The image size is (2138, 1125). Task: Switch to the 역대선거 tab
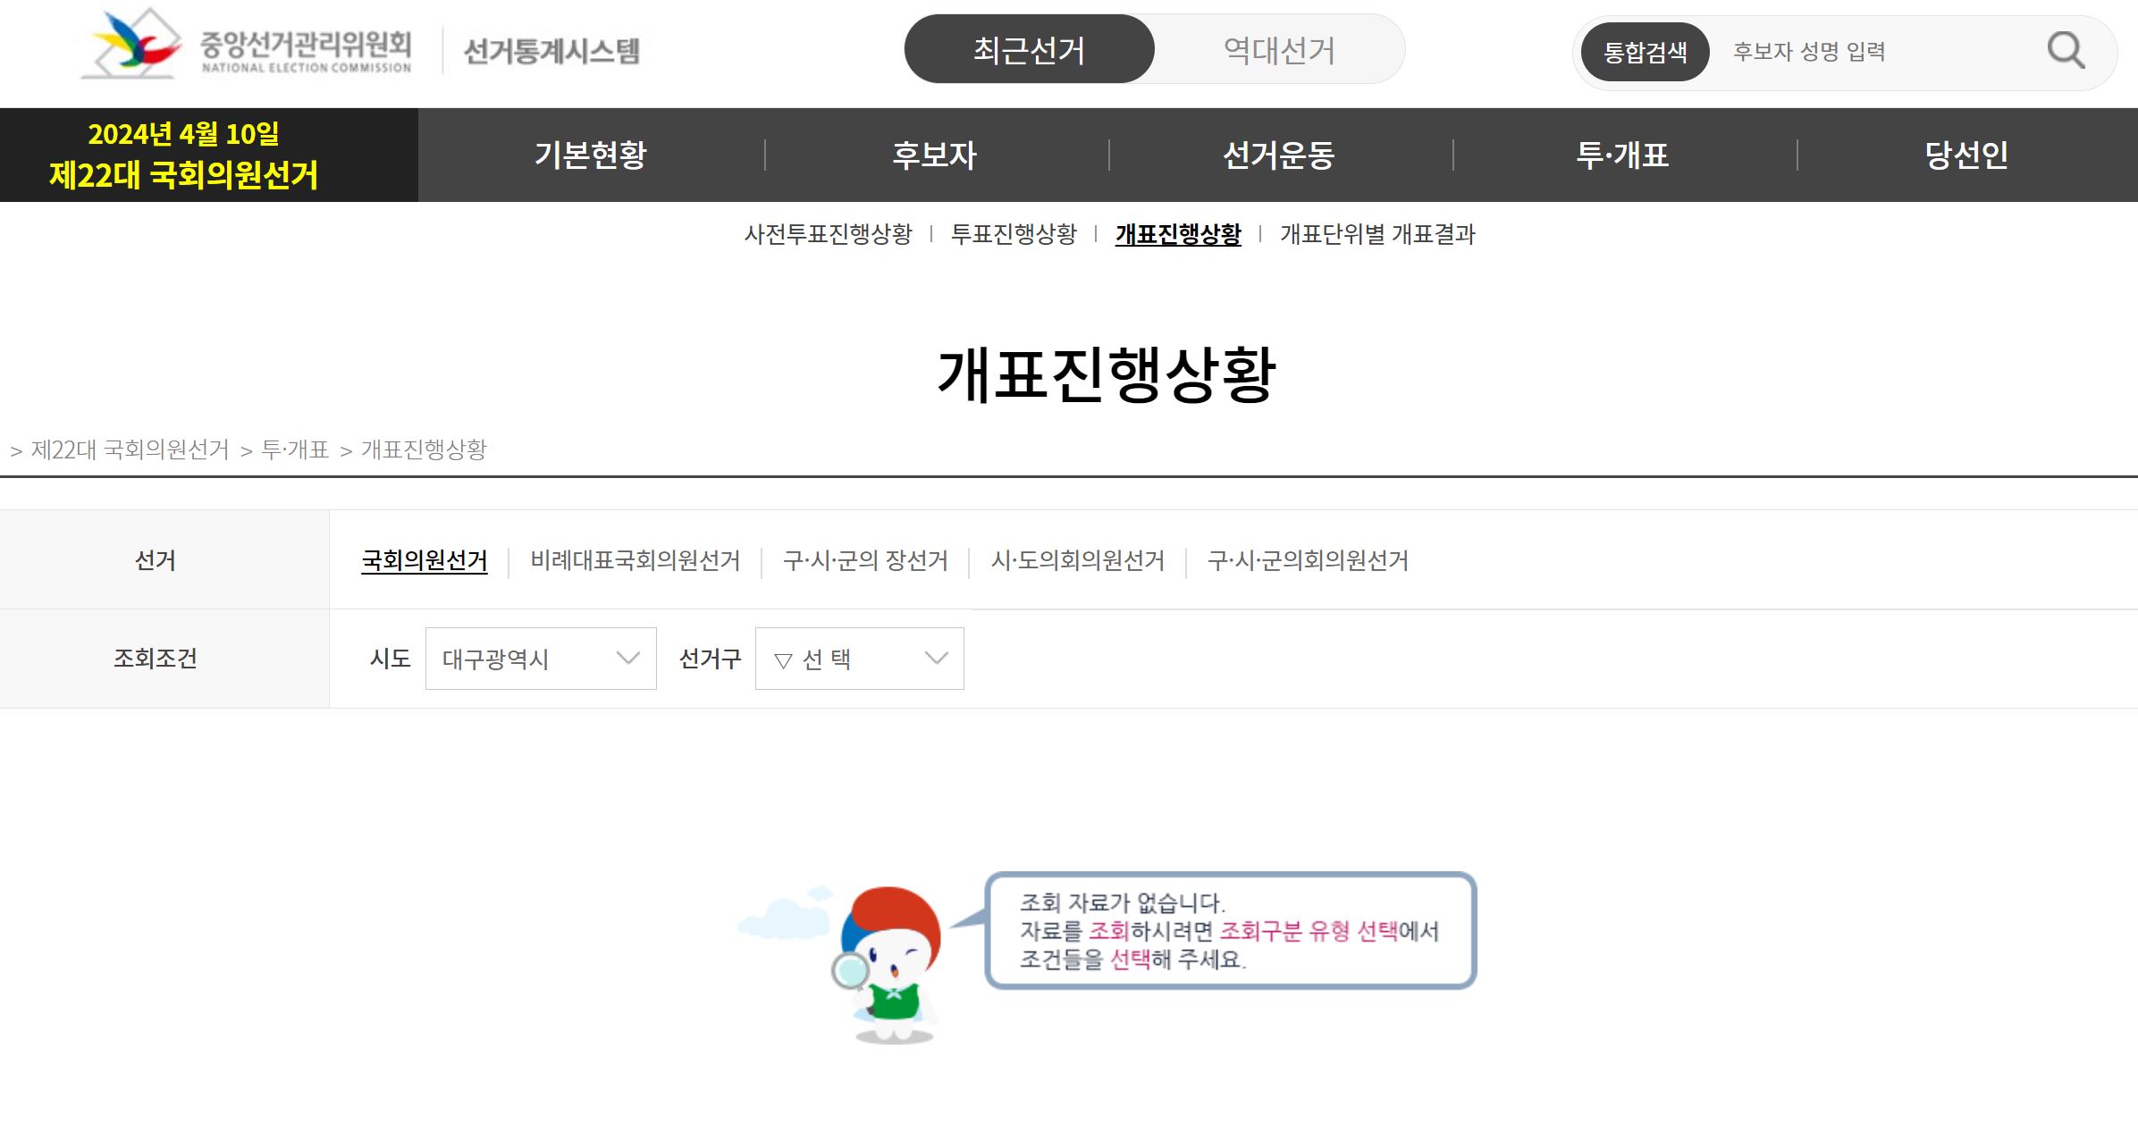pyautogui.click(x=1279, y=49)
